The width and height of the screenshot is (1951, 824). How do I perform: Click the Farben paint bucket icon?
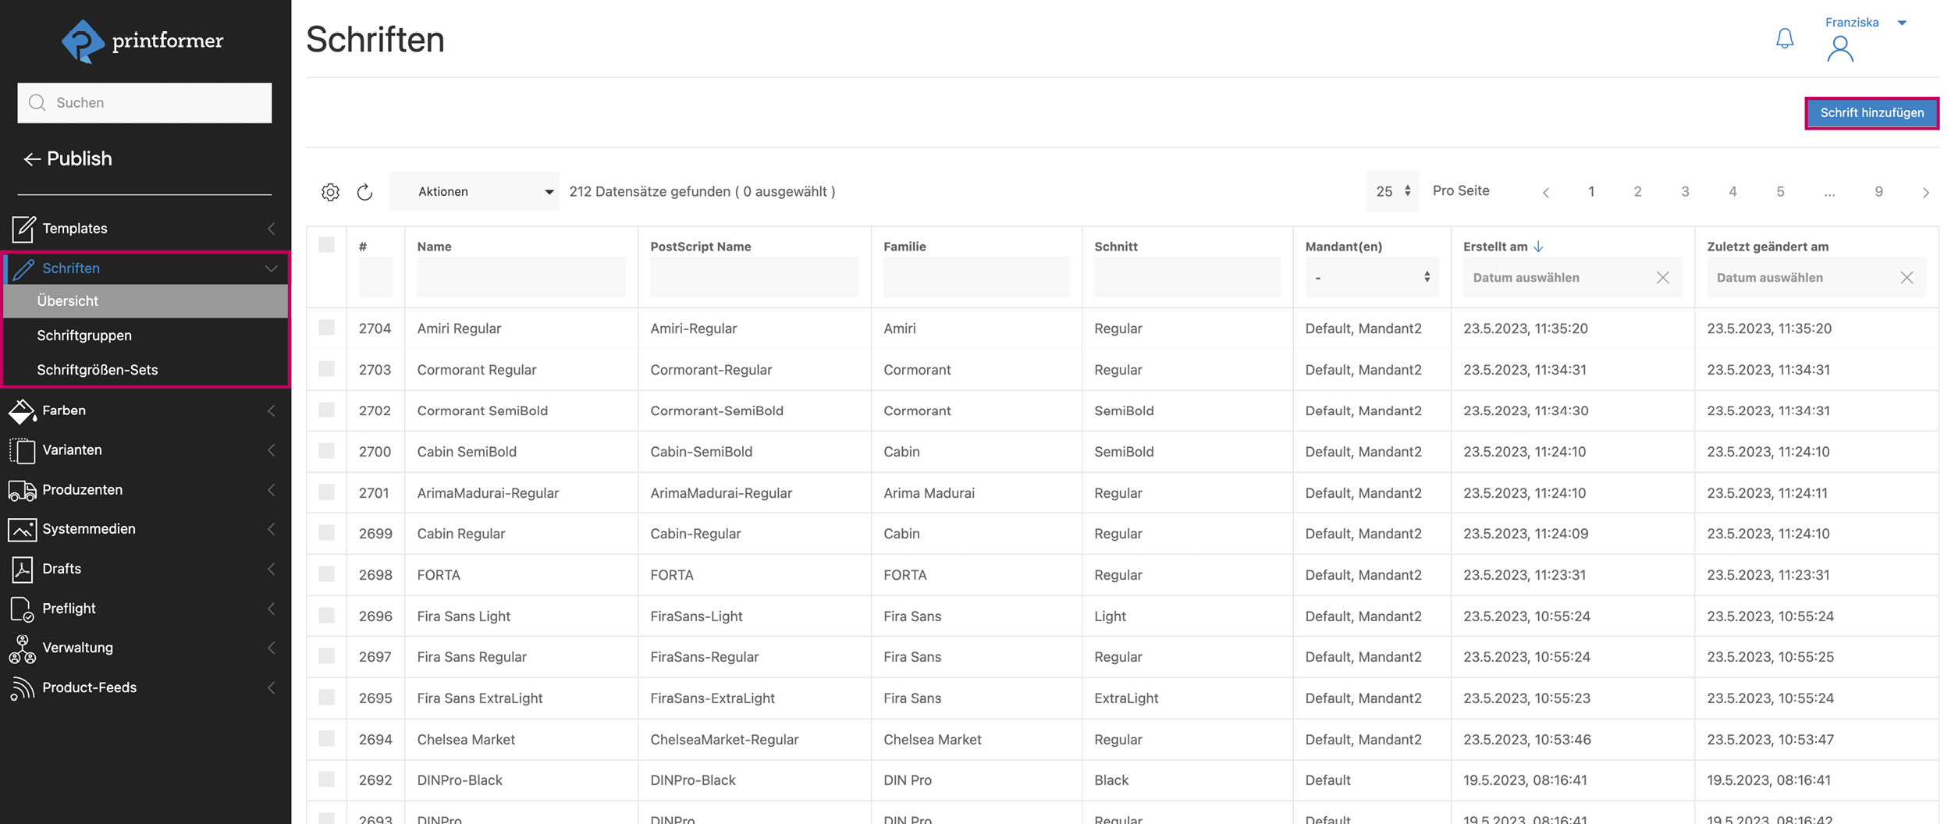click(x=22, y=410)
